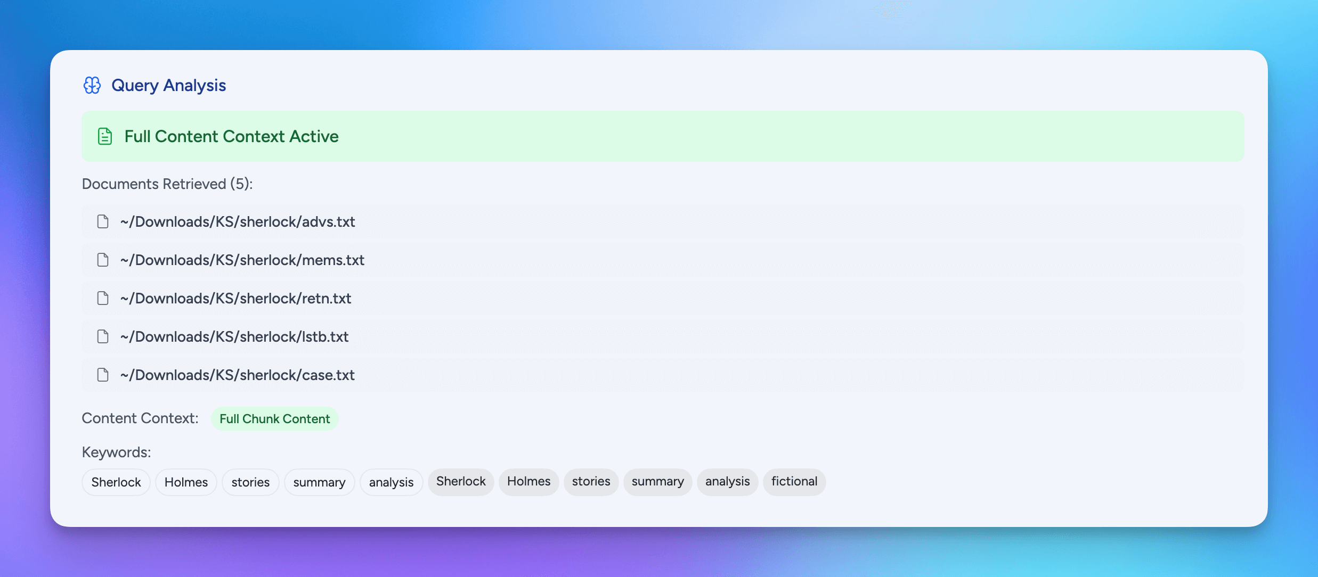
Task: Click the green document icon beside Full Content Context Active
Action: tap(104, 136)
